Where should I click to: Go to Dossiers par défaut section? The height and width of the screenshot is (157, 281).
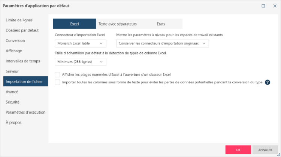click(22, 30)
